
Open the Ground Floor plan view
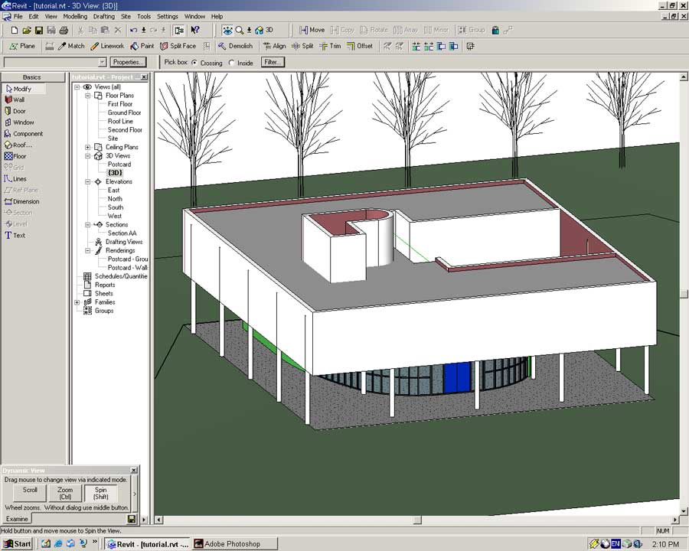pyautogui.click(x=124, y=112)
